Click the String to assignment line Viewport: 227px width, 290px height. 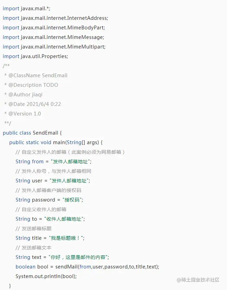pyautogui.click(x=50, y=219)
